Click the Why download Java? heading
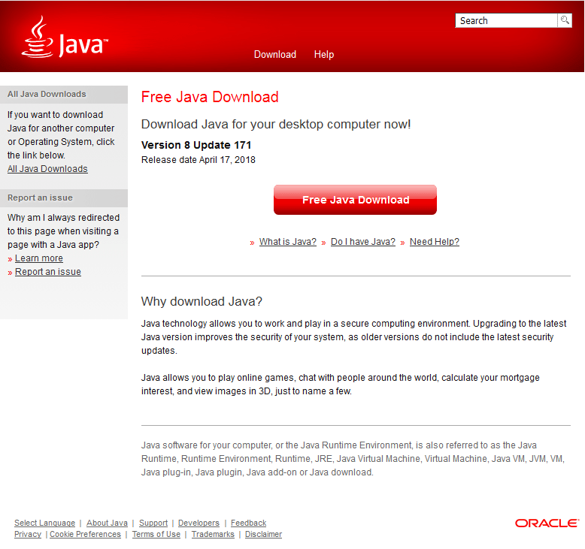Screen dimensions: 585x549 click(x=202, y=301)
